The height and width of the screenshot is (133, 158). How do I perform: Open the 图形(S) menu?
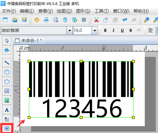(x=83, y=11)
